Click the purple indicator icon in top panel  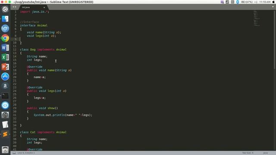(222, 2)
